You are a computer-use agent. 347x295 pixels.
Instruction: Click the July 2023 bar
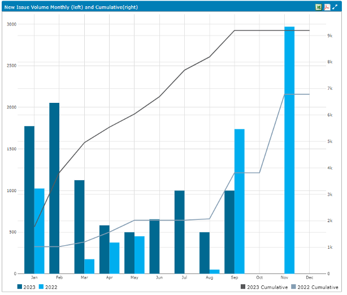tap(179, 232)
